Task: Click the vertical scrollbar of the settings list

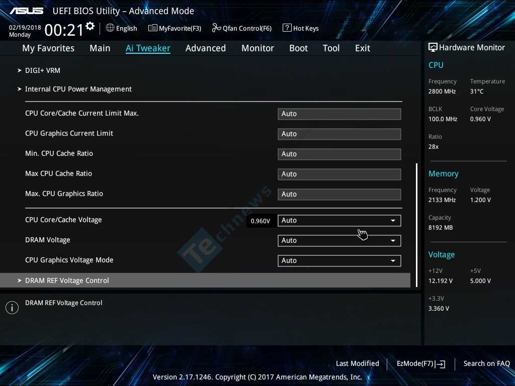Action: (416, 225)
